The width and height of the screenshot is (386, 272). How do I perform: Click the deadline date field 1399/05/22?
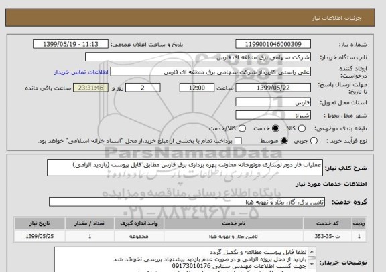tap(273, 88)
